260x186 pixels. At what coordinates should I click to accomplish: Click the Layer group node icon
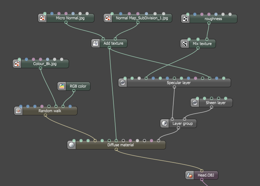[165, 123]
